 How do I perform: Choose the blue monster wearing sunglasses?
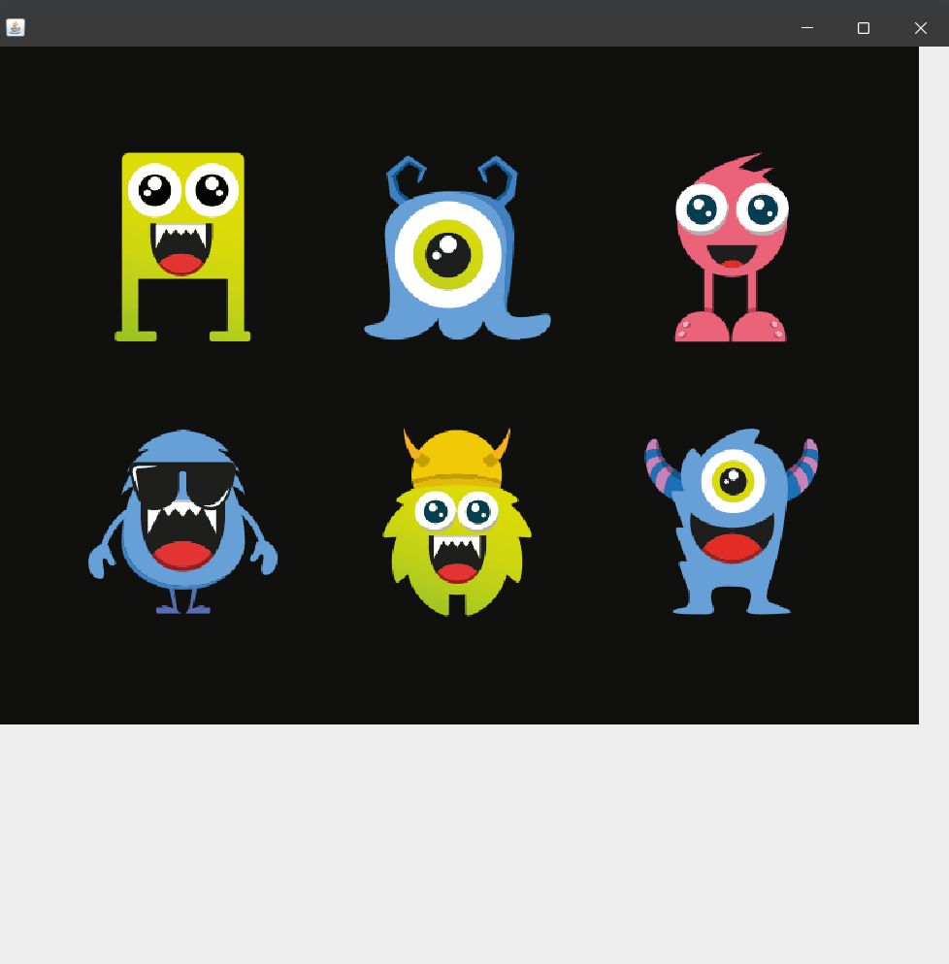click(182, 522)
